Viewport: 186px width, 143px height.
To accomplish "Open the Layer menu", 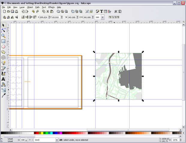I will tap(22, 7).
